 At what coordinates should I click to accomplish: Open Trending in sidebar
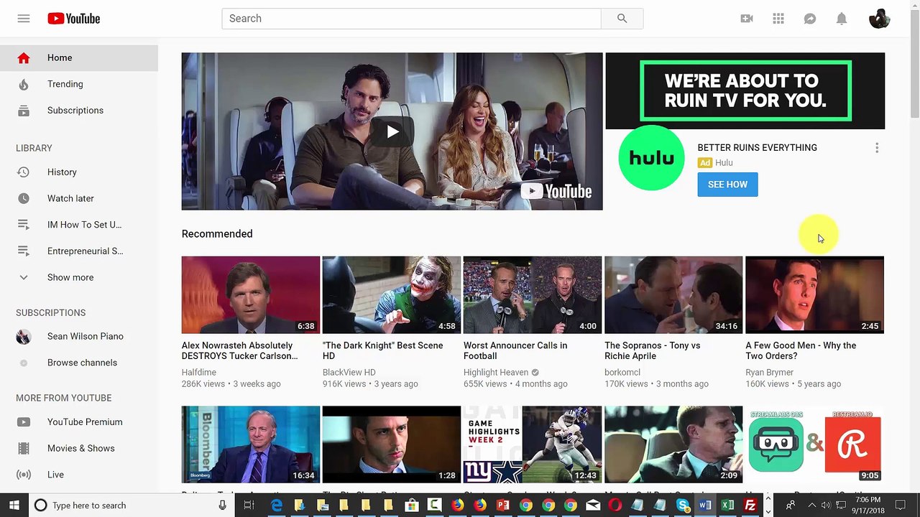[79, 84]
